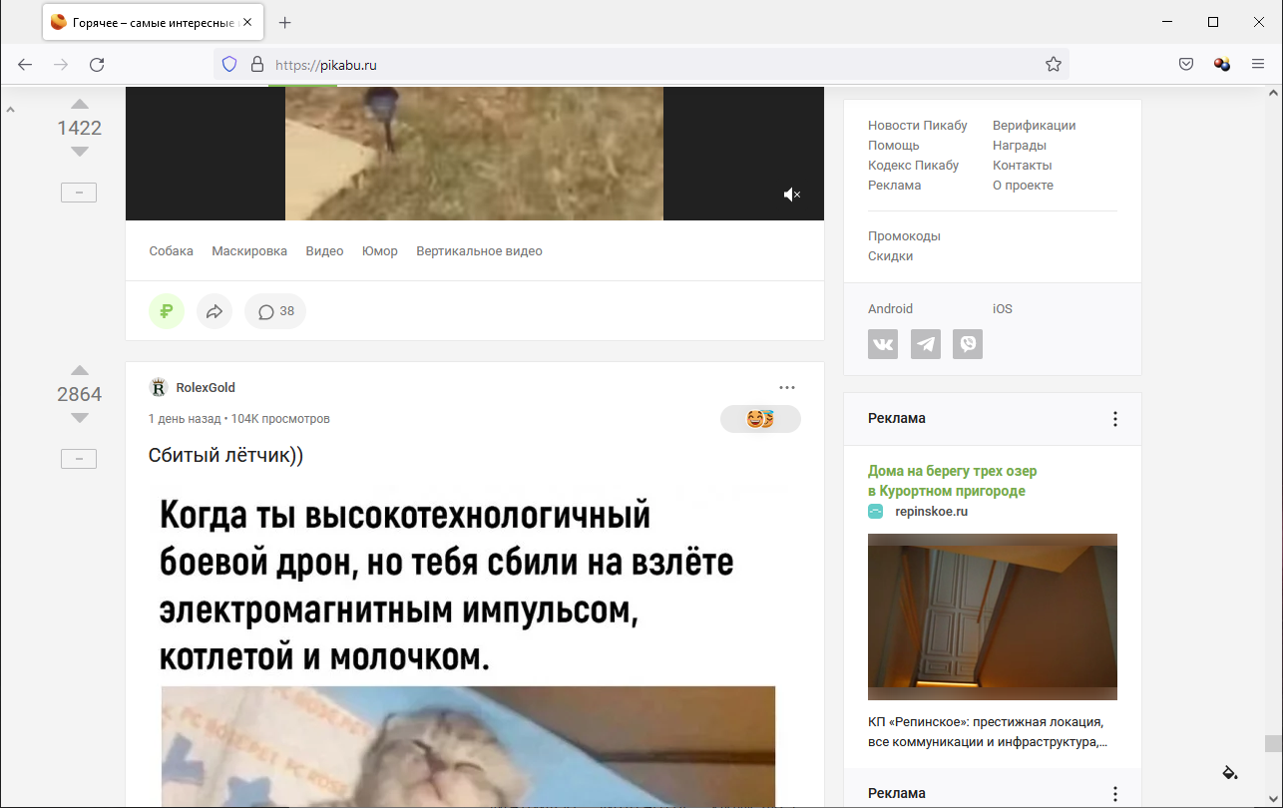Click scrollbar up arrow
This screenshot has height=808, width=1283.
tap(1273, 93)
